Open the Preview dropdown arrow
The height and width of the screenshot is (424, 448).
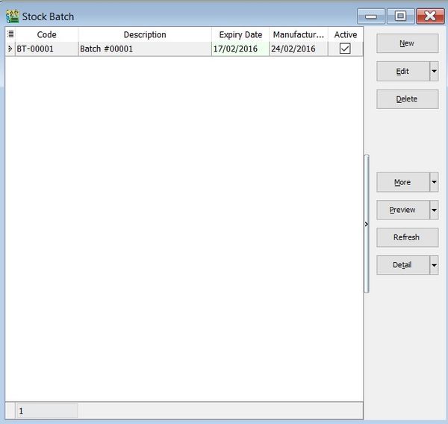point(434,210)
